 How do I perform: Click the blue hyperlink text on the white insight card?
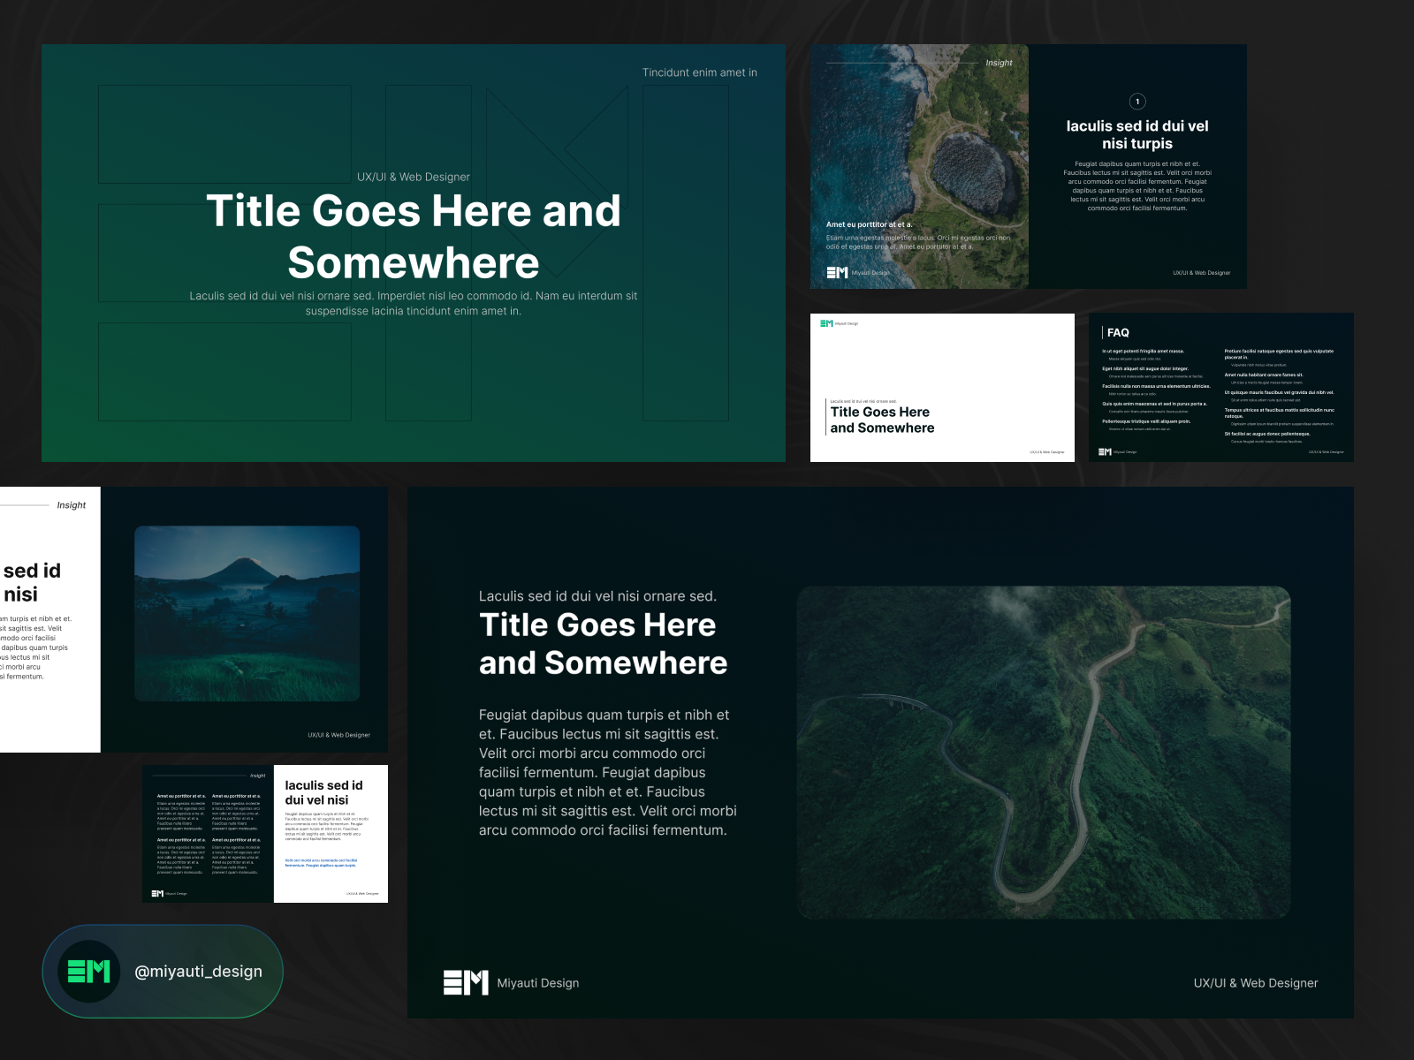pos(323,864)
